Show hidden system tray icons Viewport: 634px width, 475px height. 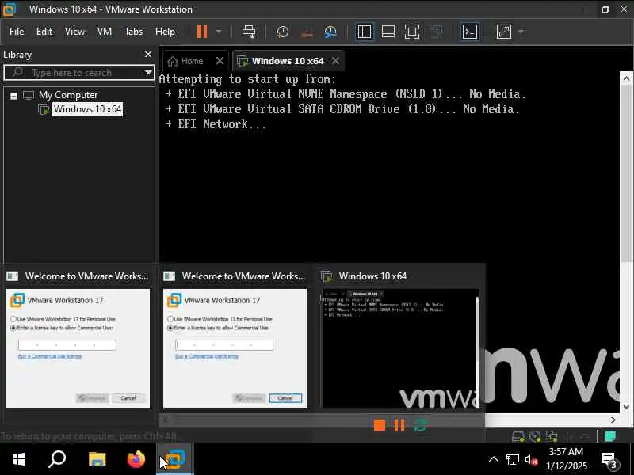(493, 459)
